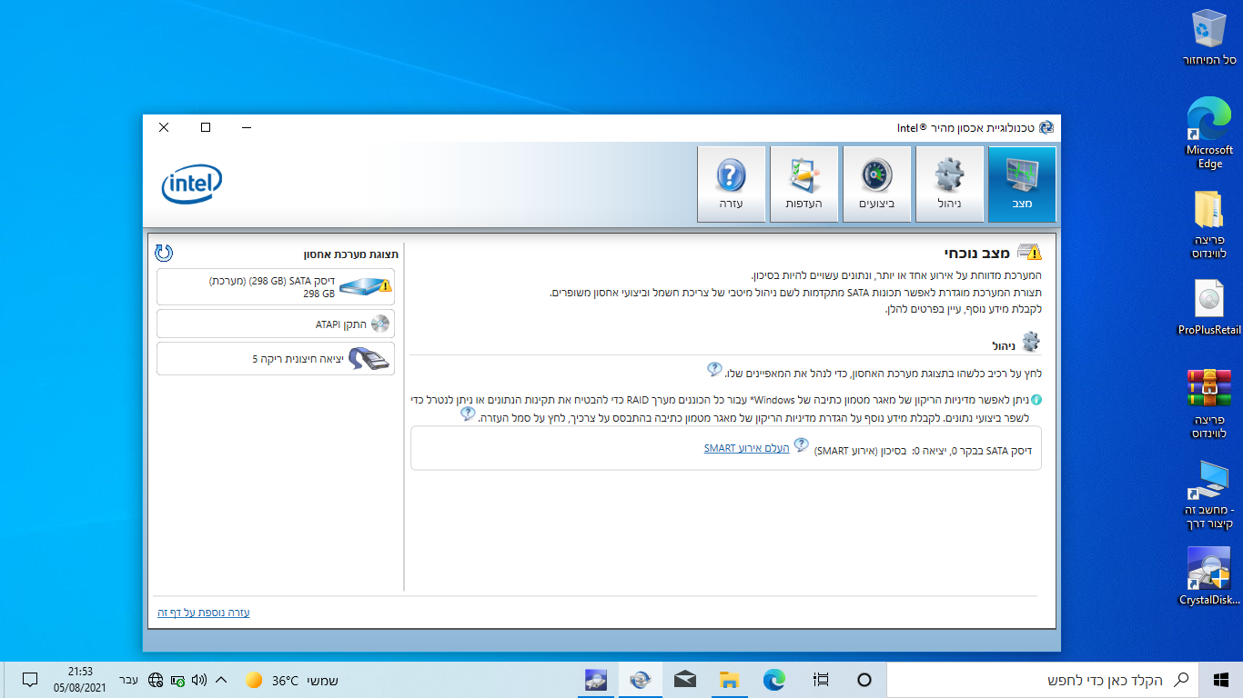Click help bubble next to SMART event link

click(x=802, y=445)
